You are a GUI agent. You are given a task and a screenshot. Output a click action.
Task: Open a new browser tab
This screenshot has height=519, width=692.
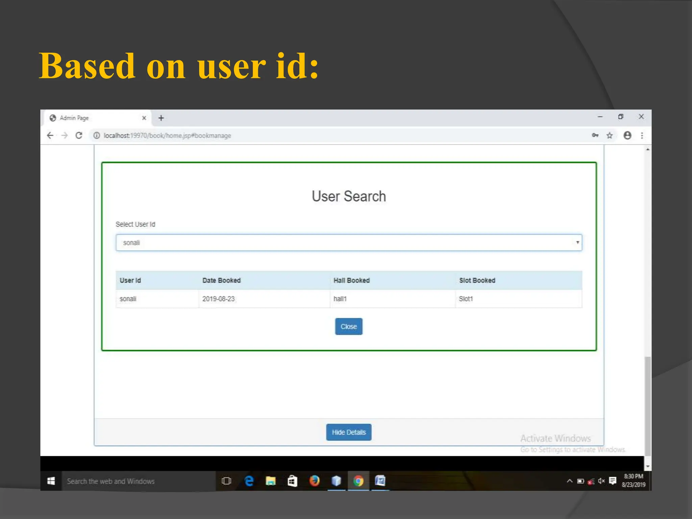coord(161,118)
